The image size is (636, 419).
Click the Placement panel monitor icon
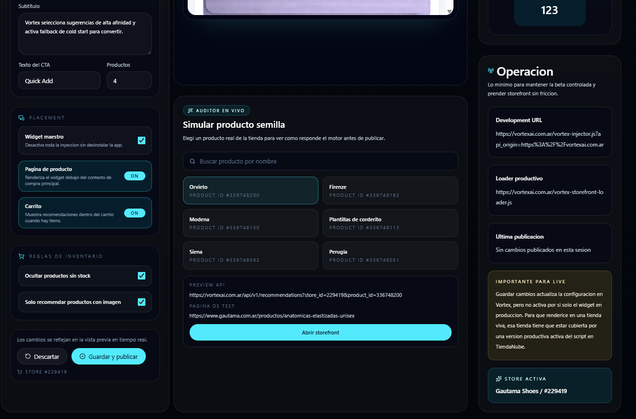click(21, 117)
